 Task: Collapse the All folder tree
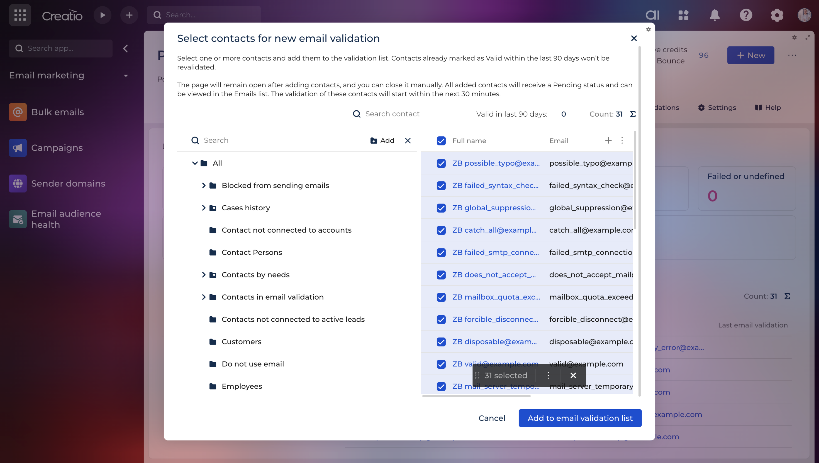[x=195, y=163]
